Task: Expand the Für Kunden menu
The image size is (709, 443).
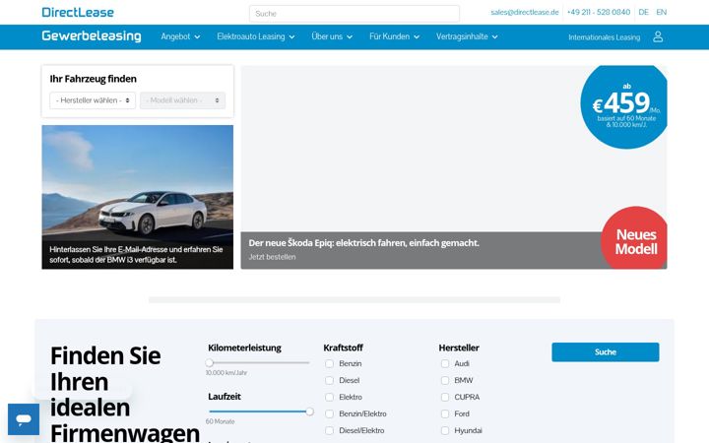Action: tap(394, 36)
